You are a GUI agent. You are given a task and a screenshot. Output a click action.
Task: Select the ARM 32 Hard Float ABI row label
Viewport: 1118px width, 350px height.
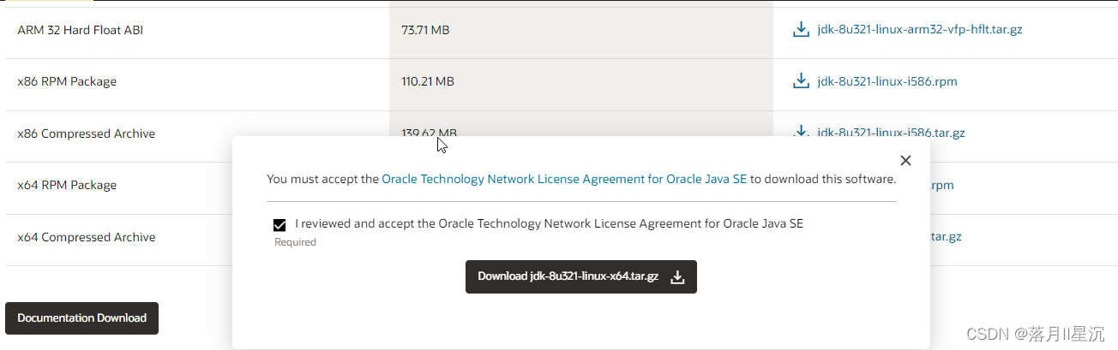[x=81, y=30]
